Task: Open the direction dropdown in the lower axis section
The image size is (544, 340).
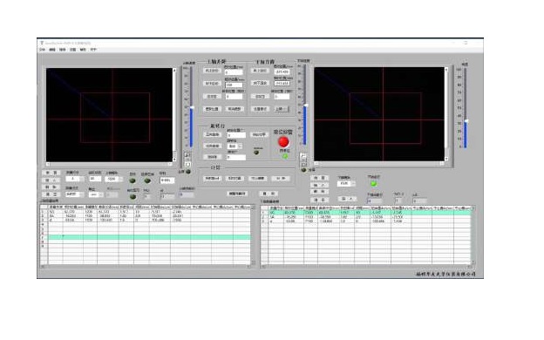Action: tap(282, 109)
